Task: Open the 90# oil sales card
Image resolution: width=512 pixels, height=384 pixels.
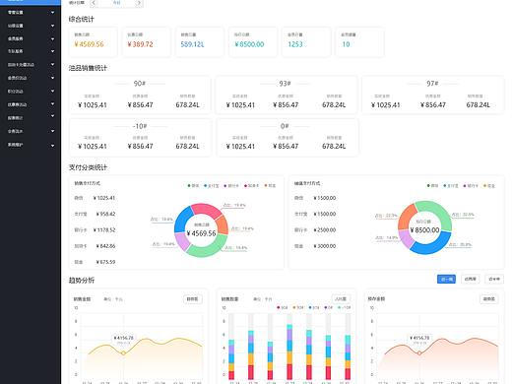Action: tap(140, 96)
